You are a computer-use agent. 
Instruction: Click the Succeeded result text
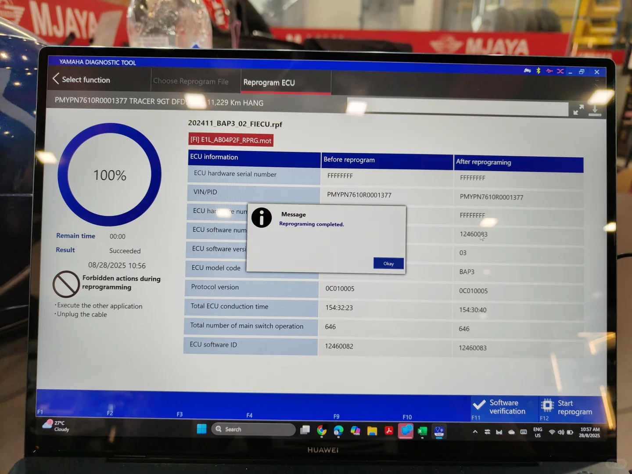click(x=125, y=251)
